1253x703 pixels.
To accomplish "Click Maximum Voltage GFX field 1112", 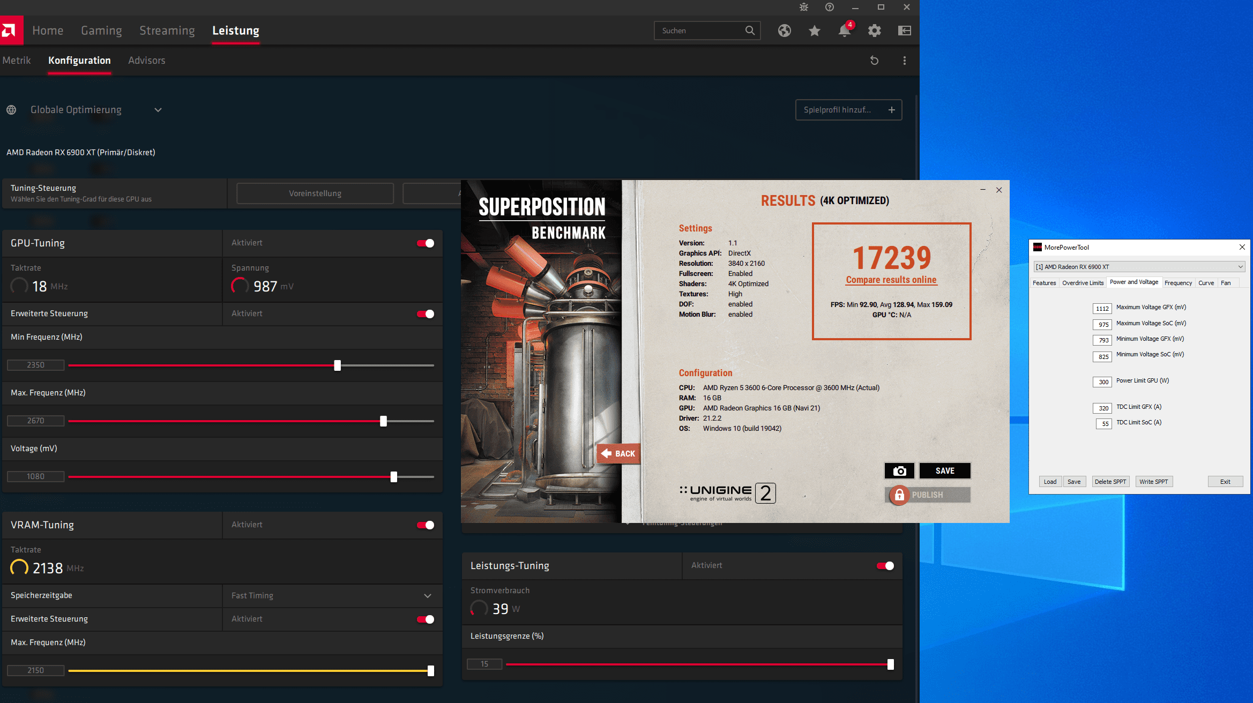I will pyautogui.click(x=1102, y=309).
